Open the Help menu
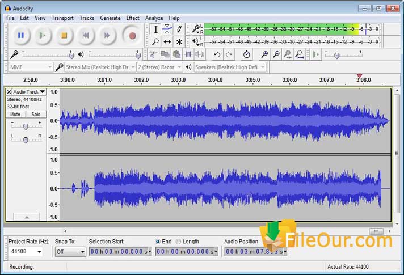Image resolution: width=404 pixels, height=275 pixels. pyautogui.click(x=174, y=18)
